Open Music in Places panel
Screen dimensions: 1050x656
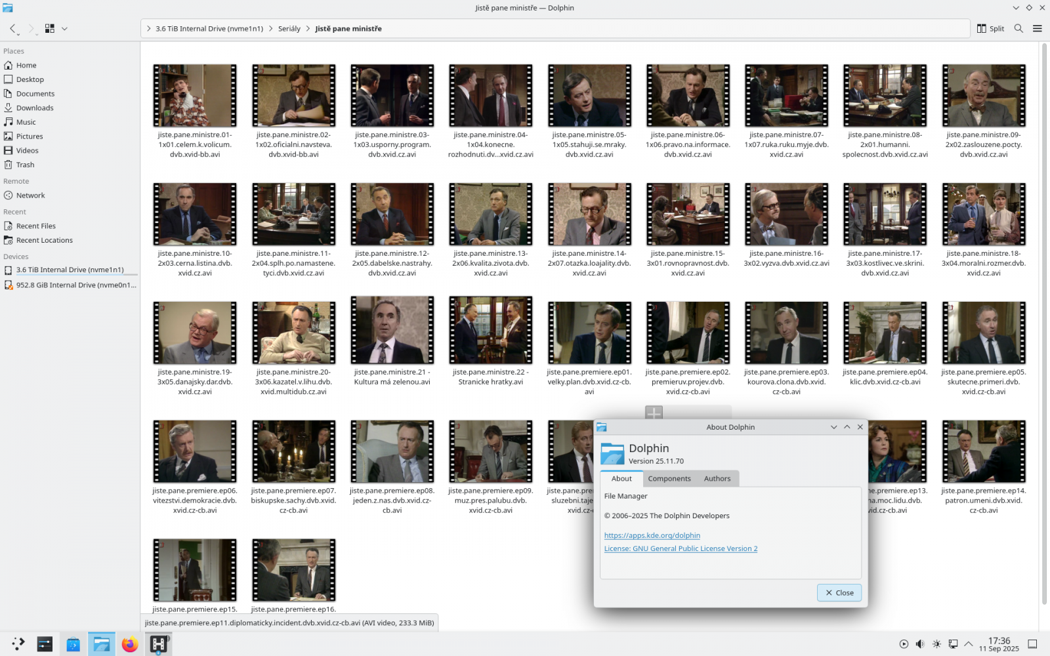tap(70, 122)
